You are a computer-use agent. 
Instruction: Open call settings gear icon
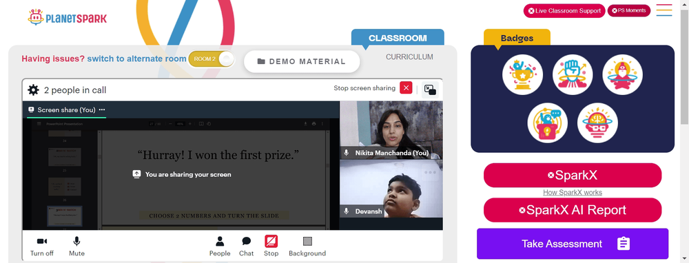pos(33,90)
